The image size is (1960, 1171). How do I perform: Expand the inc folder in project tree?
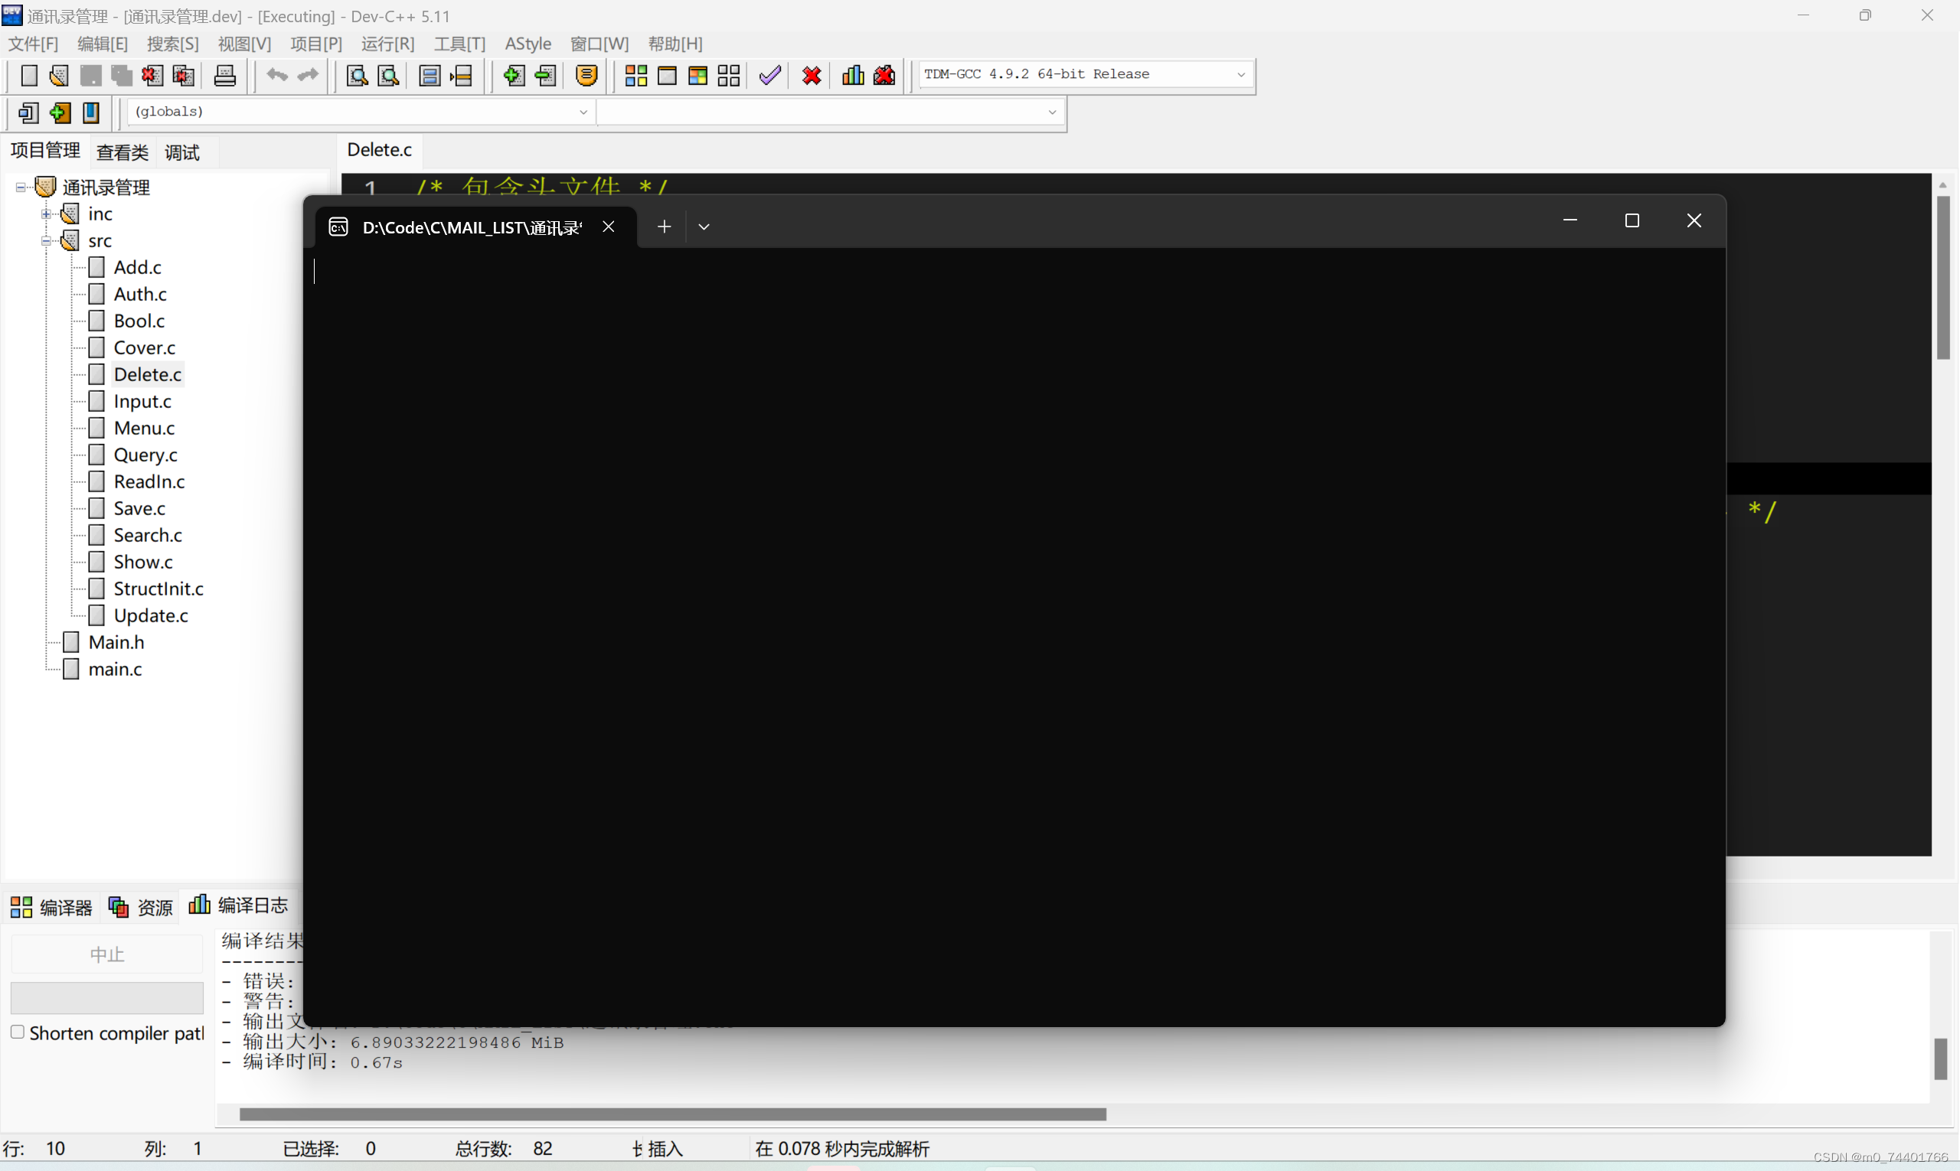(x=45, y=213)
